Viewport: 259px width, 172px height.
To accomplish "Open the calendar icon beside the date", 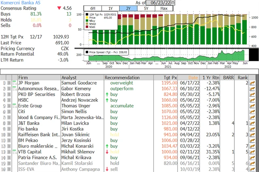I will pyautogui.click(x=174, y=3).
